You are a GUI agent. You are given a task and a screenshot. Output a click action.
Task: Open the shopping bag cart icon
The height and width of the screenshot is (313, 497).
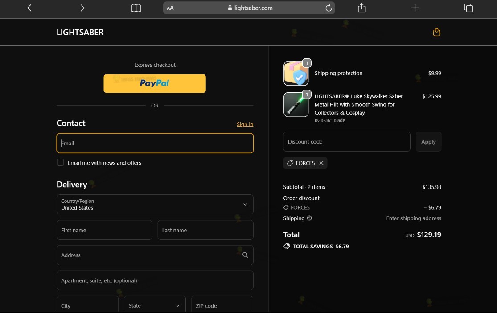pyautogui.click(x=436, y=32)
